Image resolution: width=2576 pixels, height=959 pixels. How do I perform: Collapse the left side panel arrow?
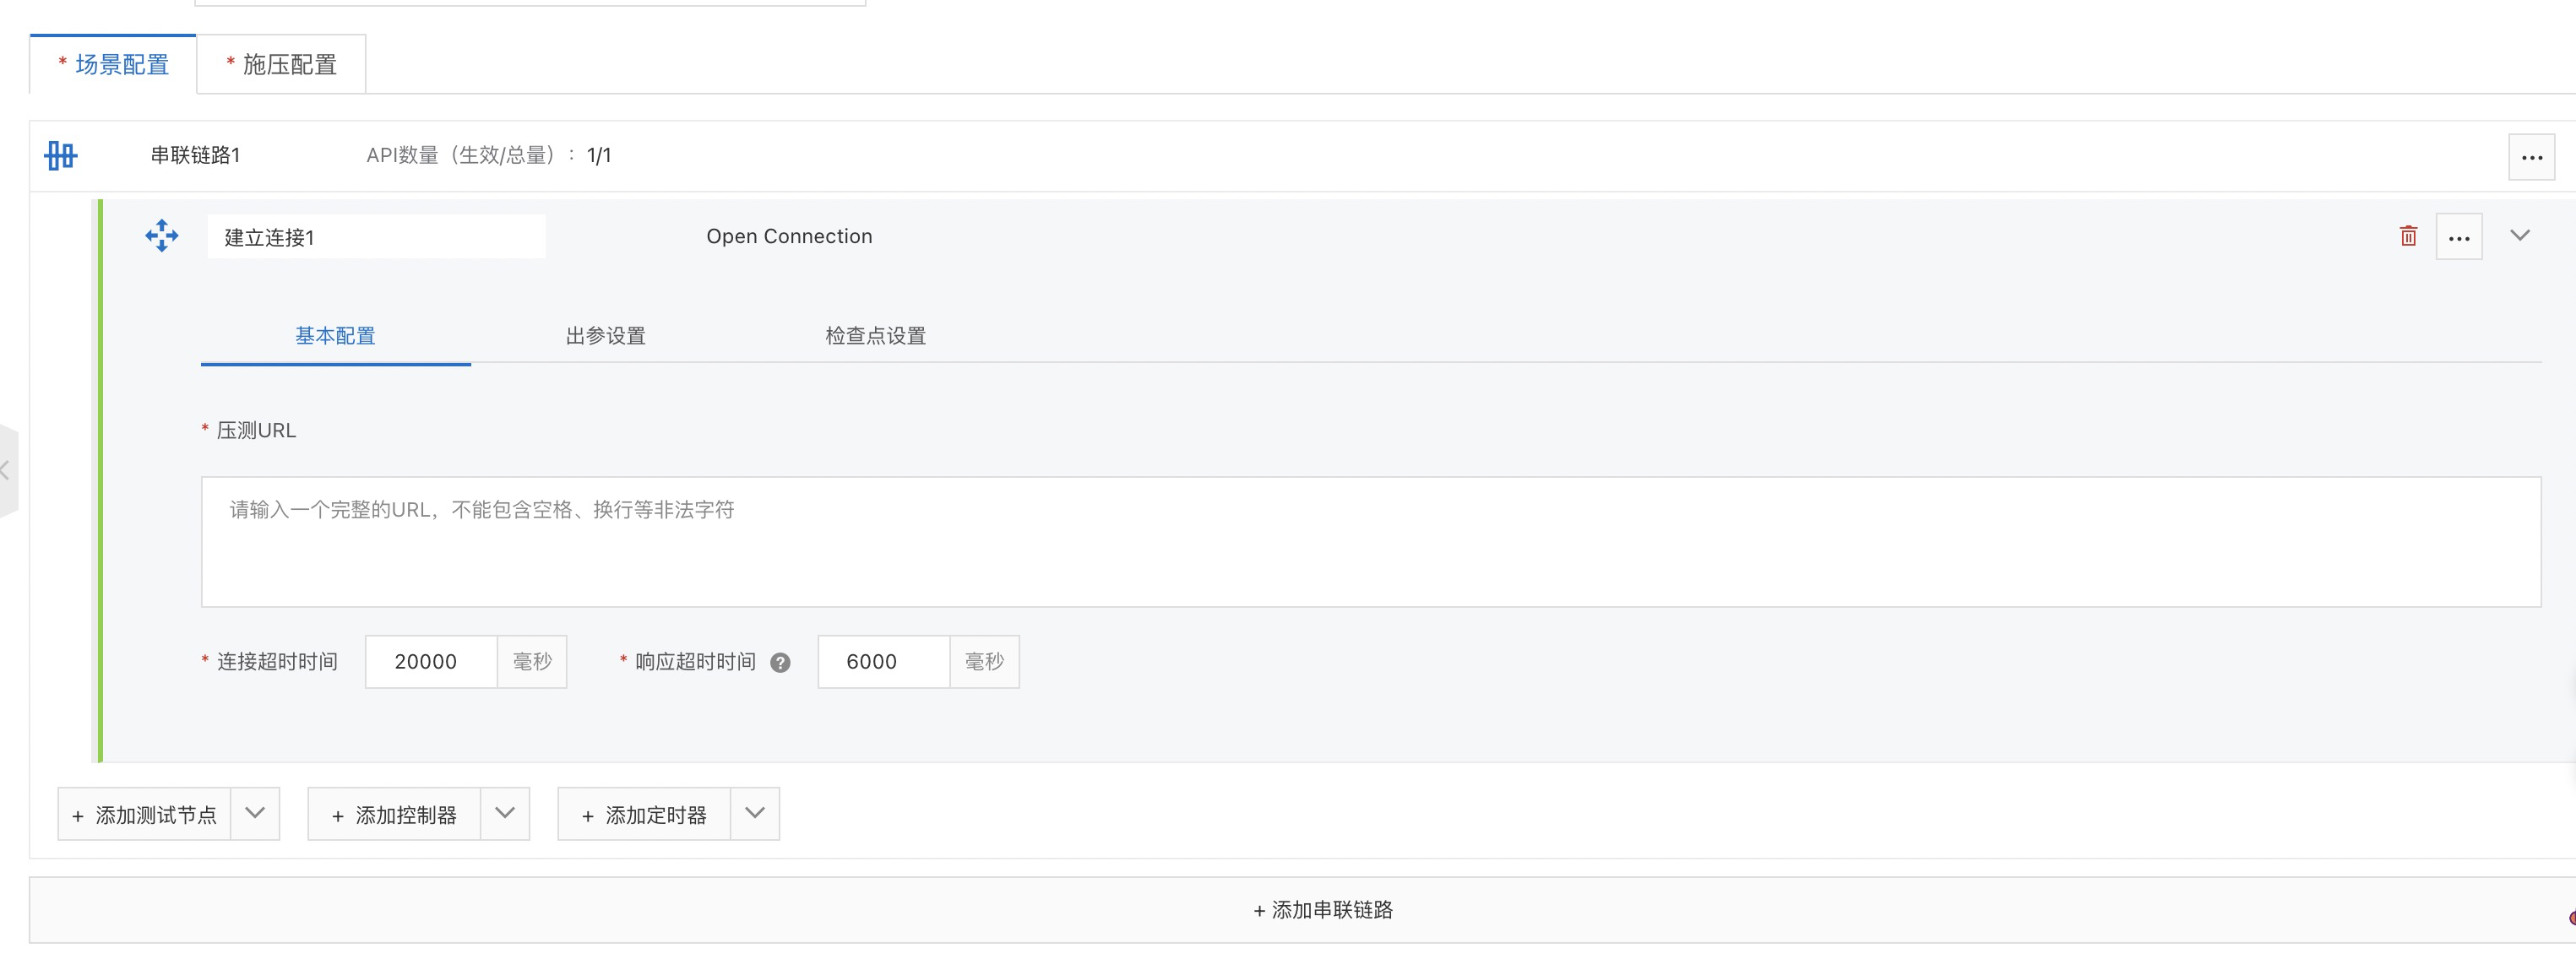(6, 470)
